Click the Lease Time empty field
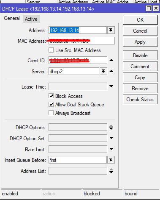Viewport: 160px width, 200px height. point(78,86)
